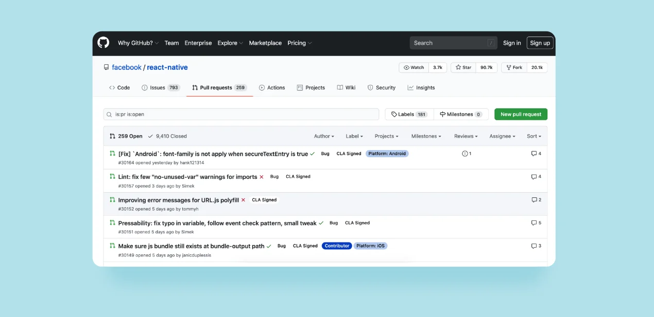
Task: Open the Security tab
Action: pyautogui.click(x=382, y=88)
